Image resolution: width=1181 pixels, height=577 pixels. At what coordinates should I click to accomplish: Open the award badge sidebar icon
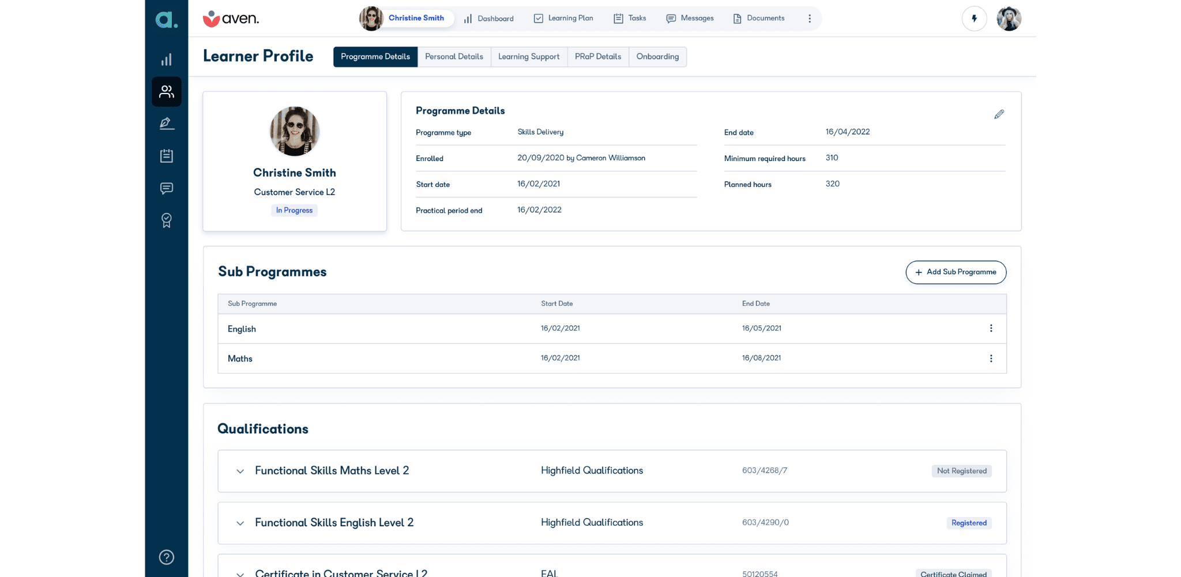[167, 220]
